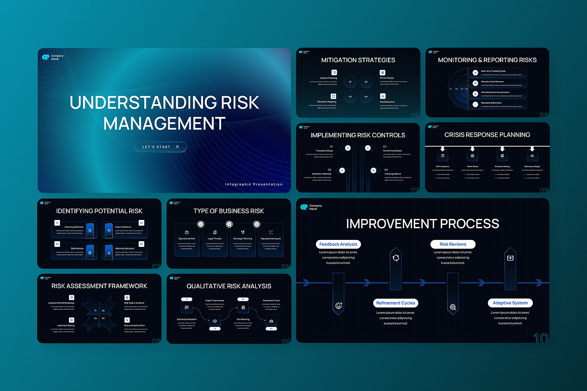Click the 'Expert Techniques' heading text

(x=215, y=301)
